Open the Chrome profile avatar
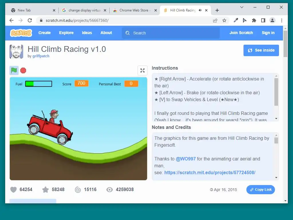Viewport: 293px width, 220px height. click(272, 20)
